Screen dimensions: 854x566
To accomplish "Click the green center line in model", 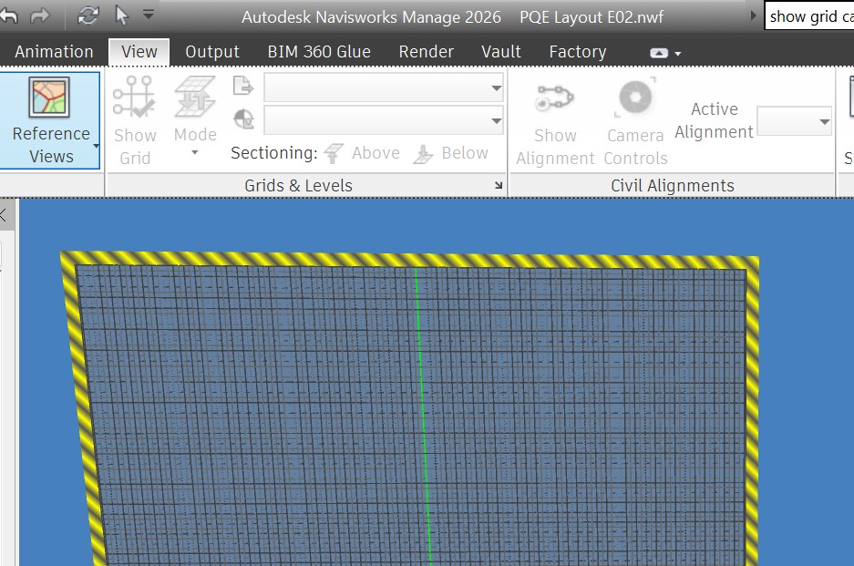I will (x=423, y=417).
